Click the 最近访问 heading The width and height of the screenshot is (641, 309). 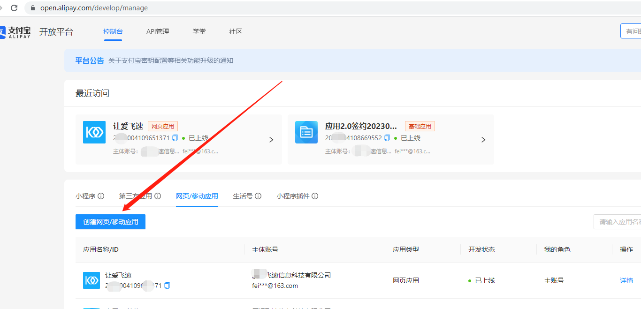(x=92, y=93)
